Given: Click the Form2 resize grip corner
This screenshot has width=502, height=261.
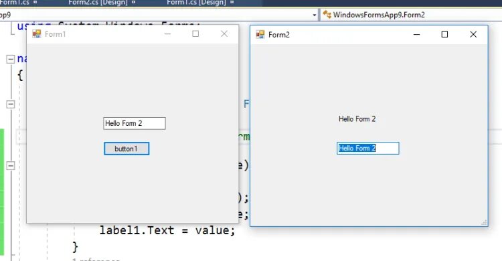Looking at the screenshot, I should point(484,223).
